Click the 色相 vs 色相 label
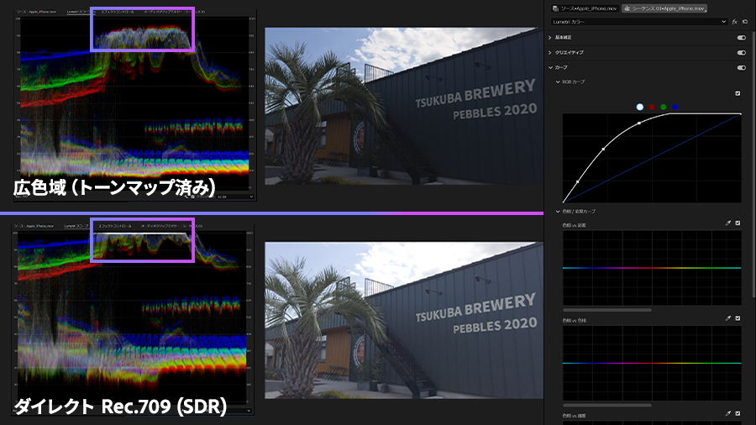 574,321
